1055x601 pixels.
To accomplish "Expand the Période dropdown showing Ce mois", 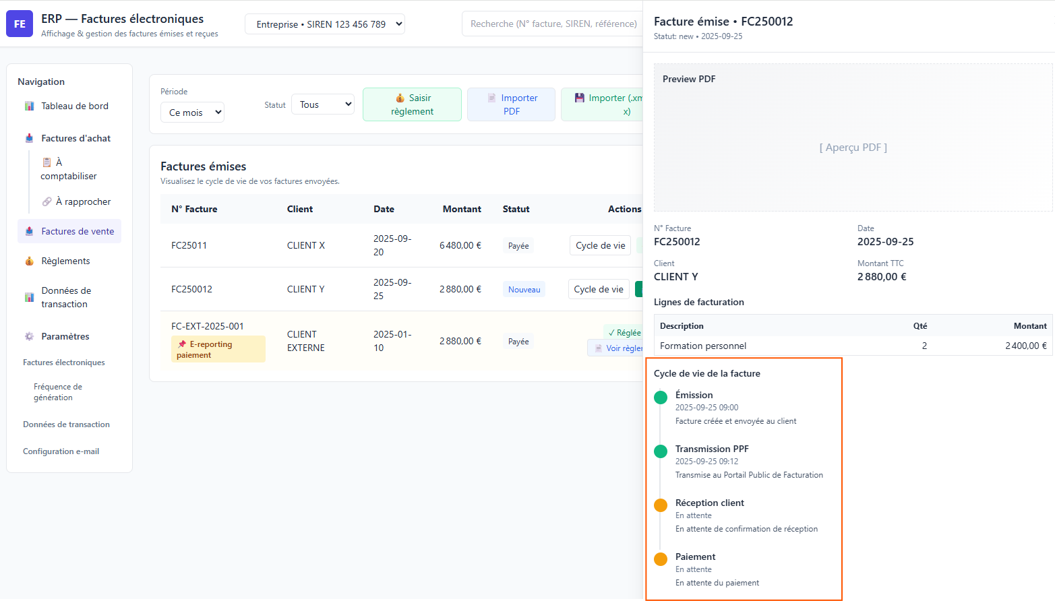I will [x=192, y=113].
